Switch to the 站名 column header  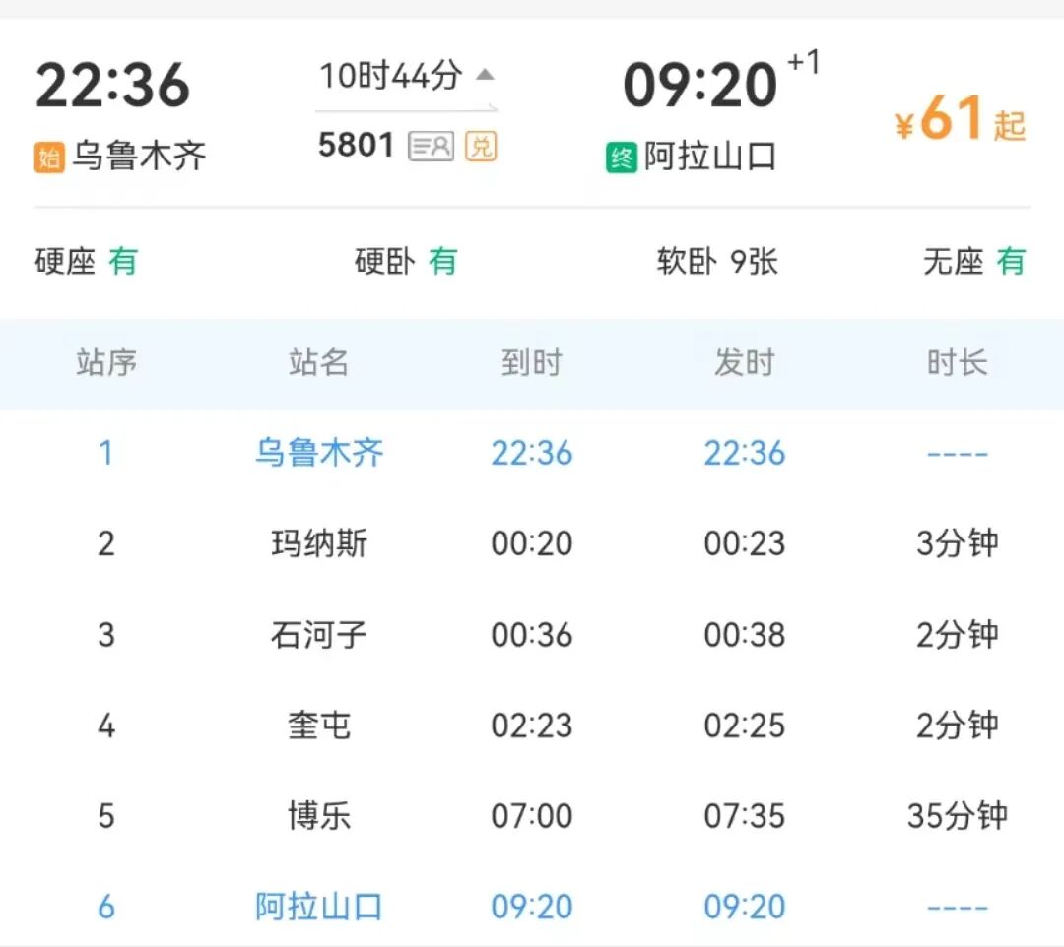[x=320, y=363]
